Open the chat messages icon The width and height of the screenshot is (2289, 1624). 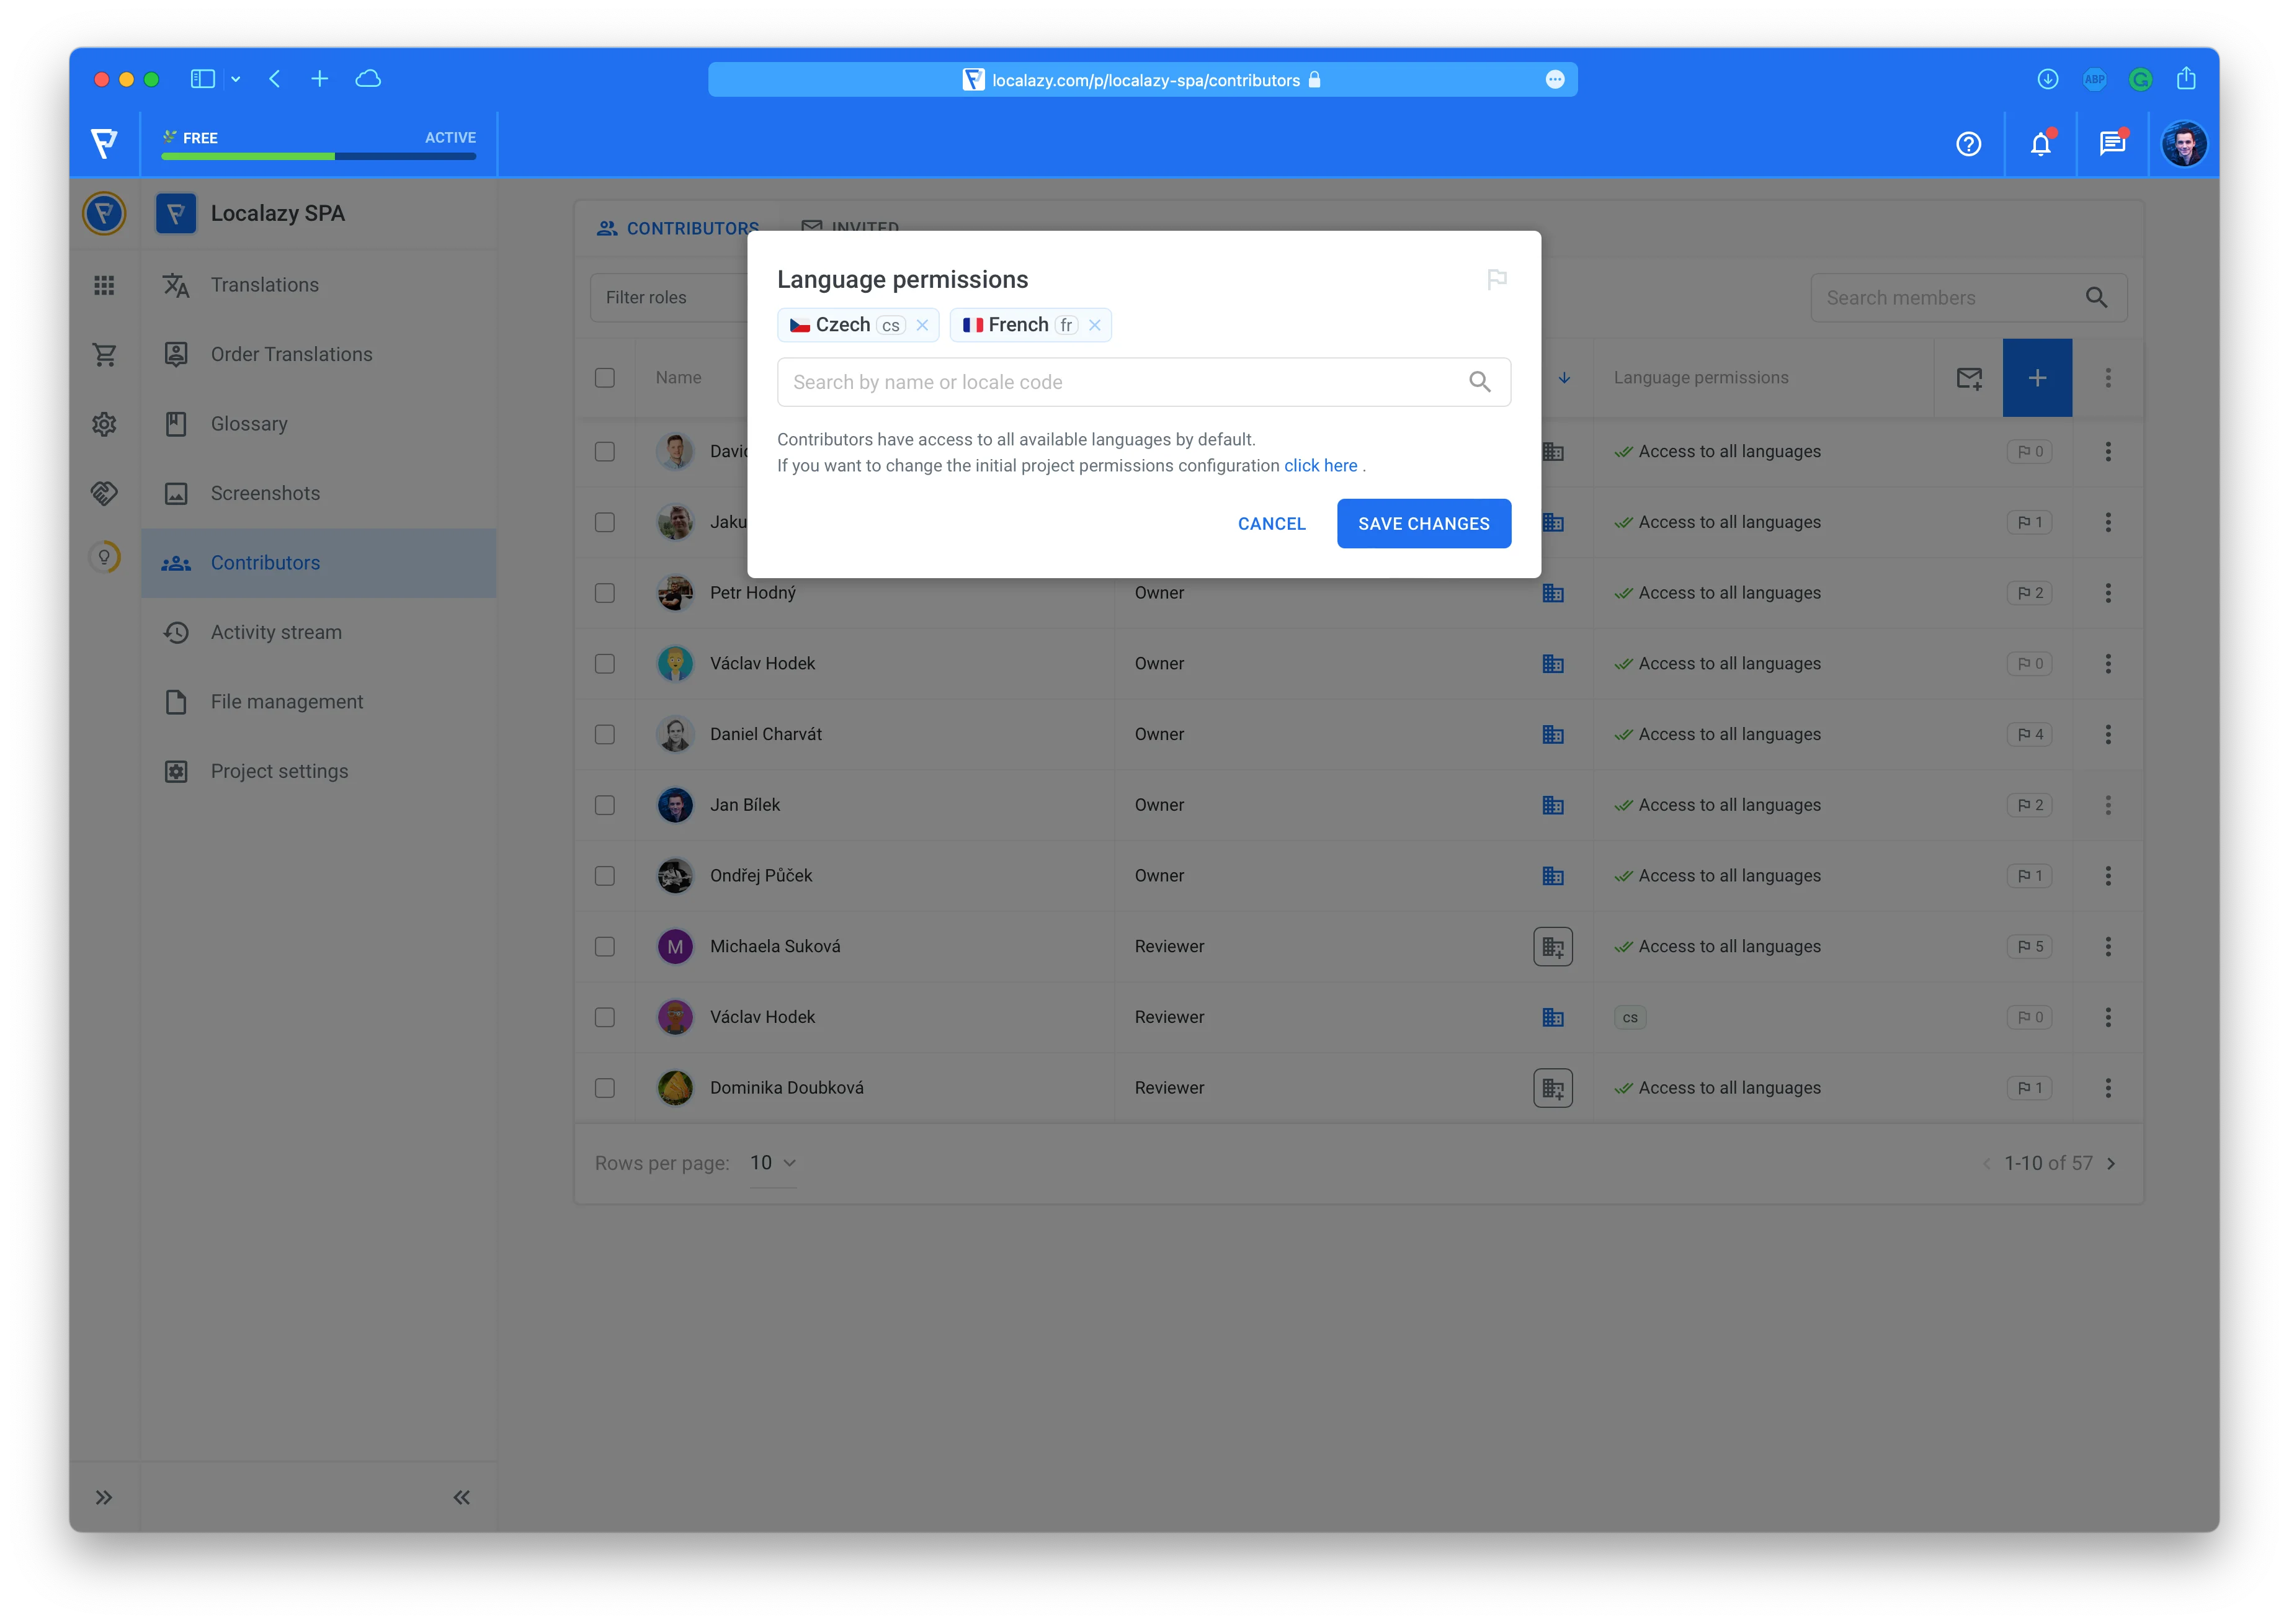2112,144
